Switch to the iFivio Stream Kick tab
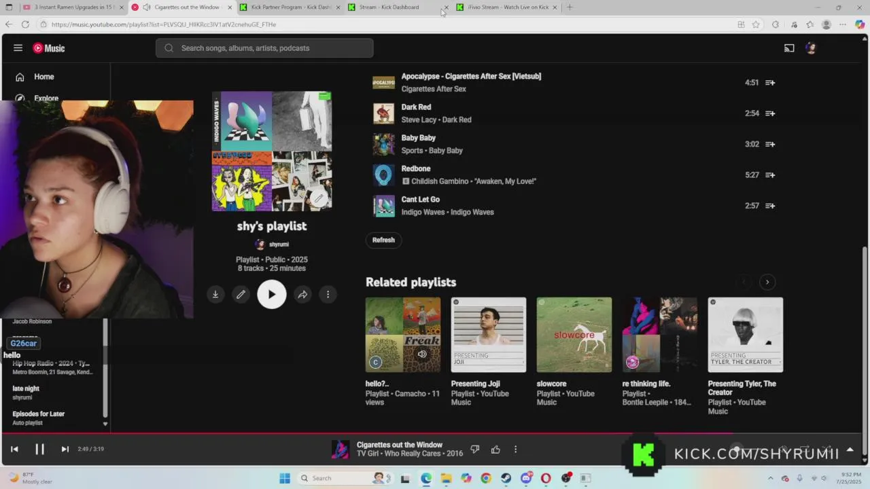This screenshot has height=489, width=870. 506,7
